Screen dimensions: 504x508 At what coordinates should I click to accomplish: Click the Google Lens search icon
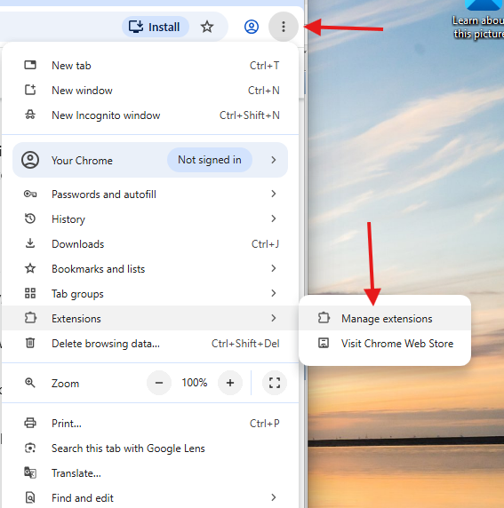point(30,448)
